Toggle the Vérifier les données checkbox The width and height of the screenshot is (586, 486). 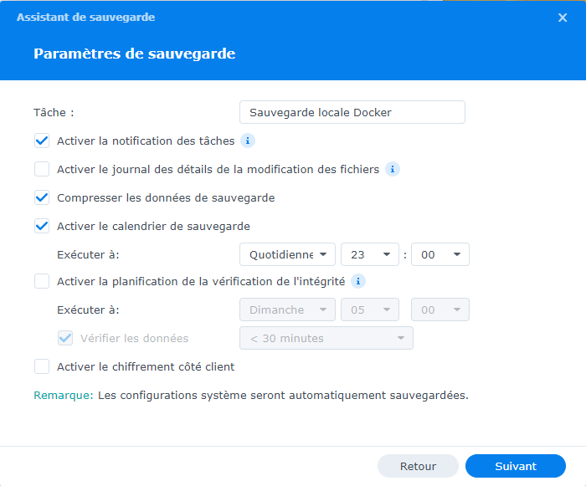click(x=65, y=338)
